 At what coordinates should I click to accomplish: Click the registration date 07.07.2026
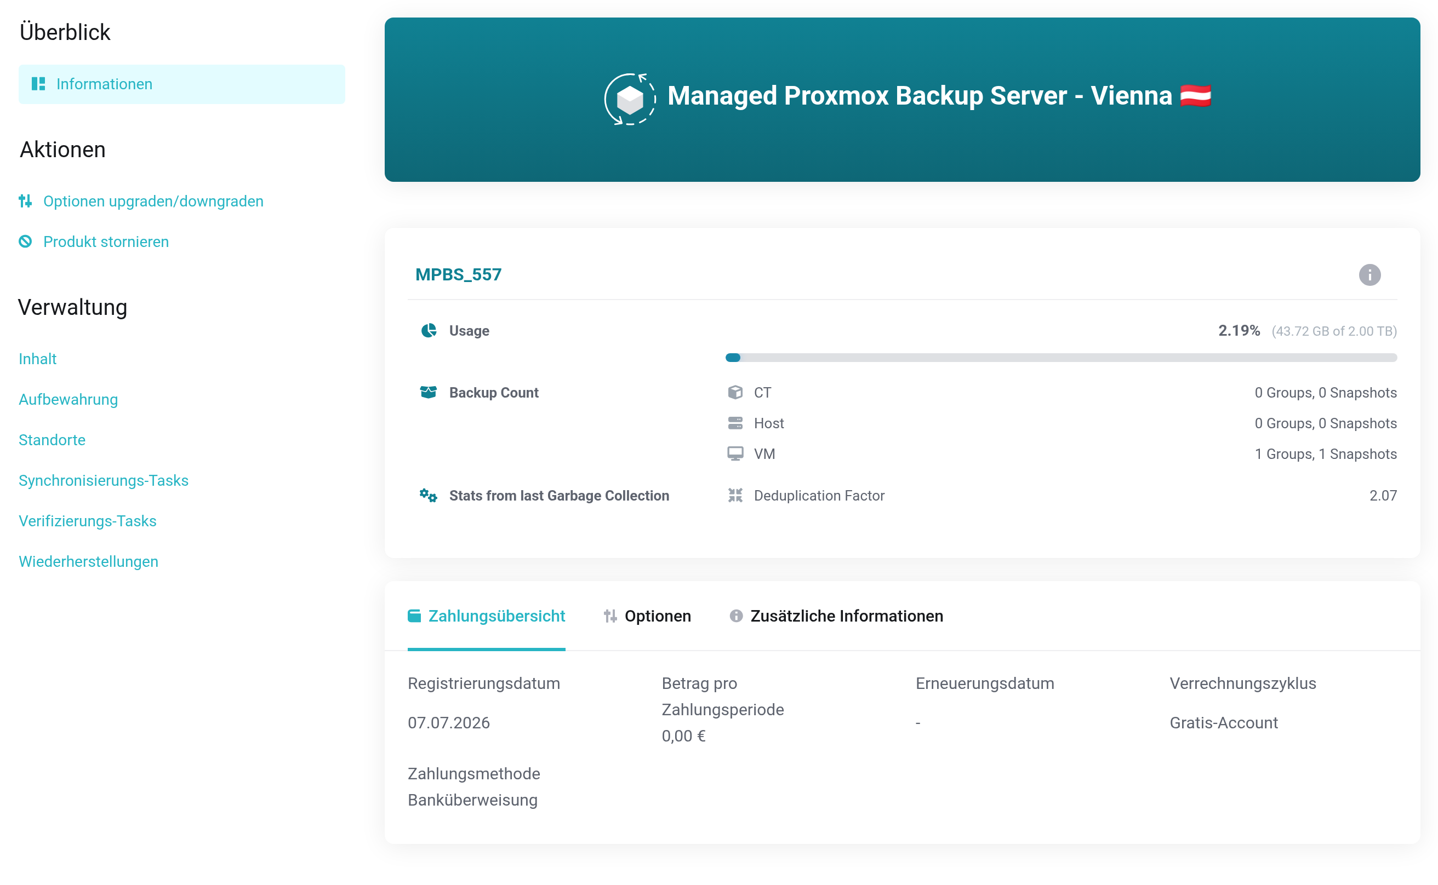tap(449, 723)
